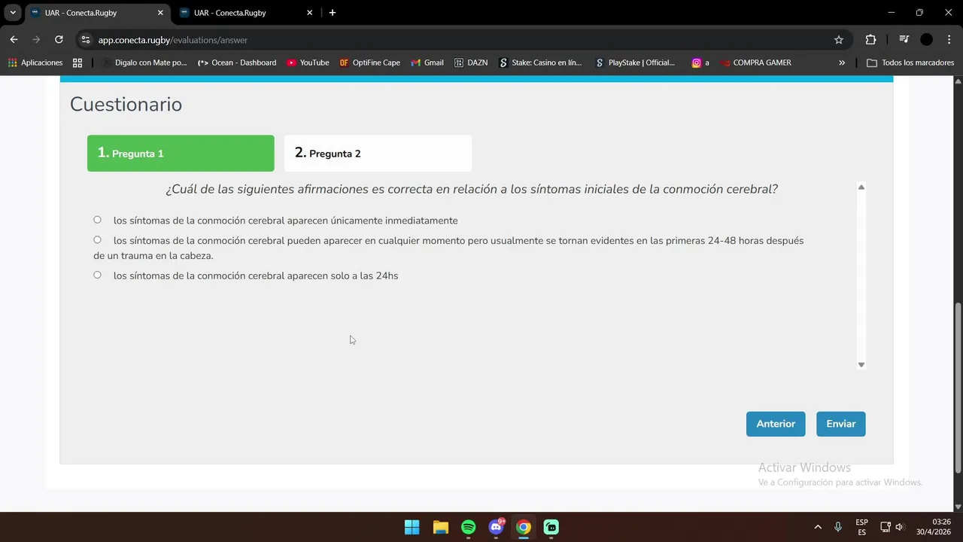The height and width of the screenshot is (542, 963).
Task: Click the microphone tray icon
Action: coord(838,527)
